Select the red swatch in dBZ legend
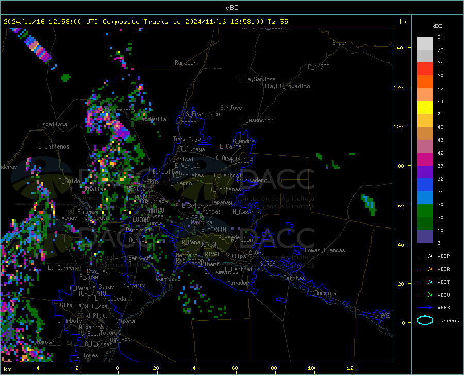 click(x=425, y=69)
